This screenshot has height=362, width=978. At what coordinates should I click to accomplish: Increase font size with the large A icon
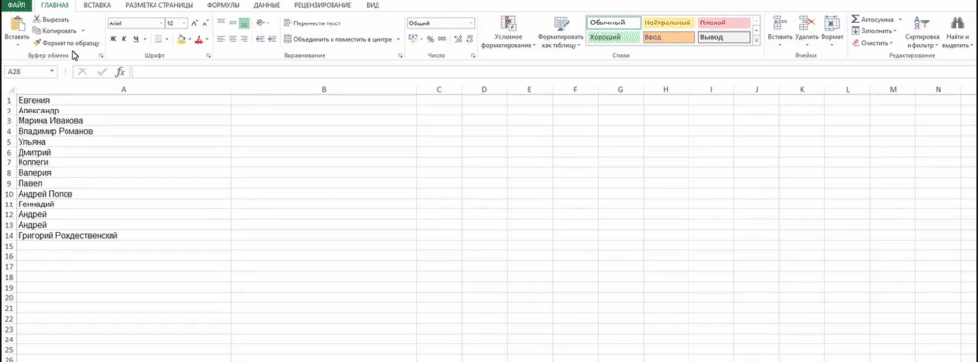[x=194, y=23]
